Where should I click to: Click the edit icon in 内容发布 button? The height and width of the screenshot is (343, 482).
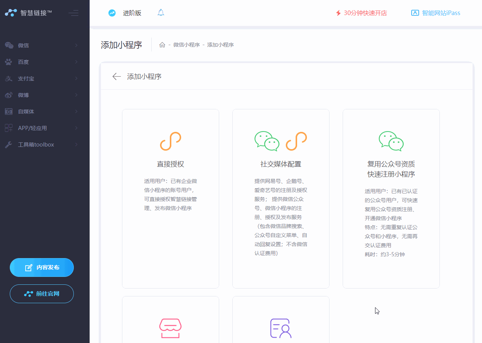[x=29, y=268]
